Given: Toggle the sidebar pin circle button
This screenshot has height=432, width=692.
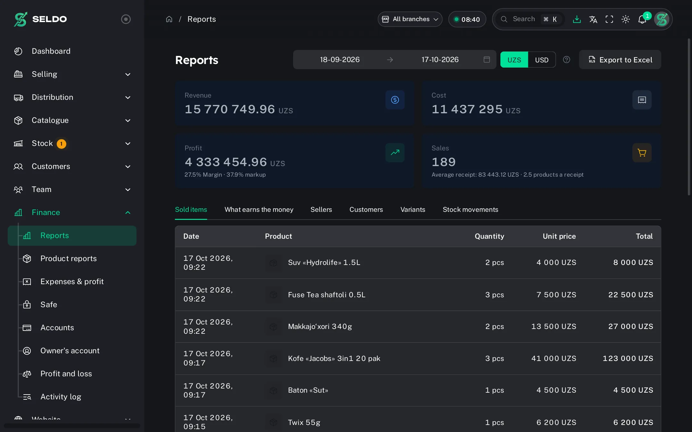Looking at the screenshot, I should coord(126,19).
